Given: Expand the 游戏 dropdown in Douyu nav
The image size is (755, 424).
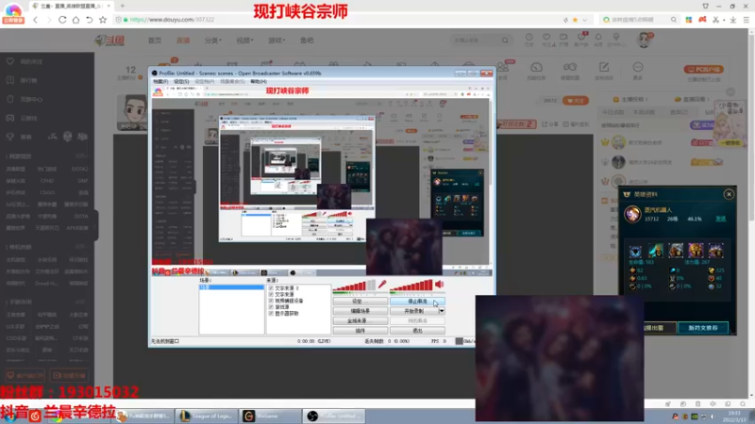Looking at the screenshot, I should click(x=277, y=41).
